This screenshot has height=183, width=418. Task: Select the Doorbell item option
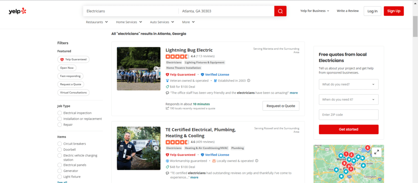(60, 150)
